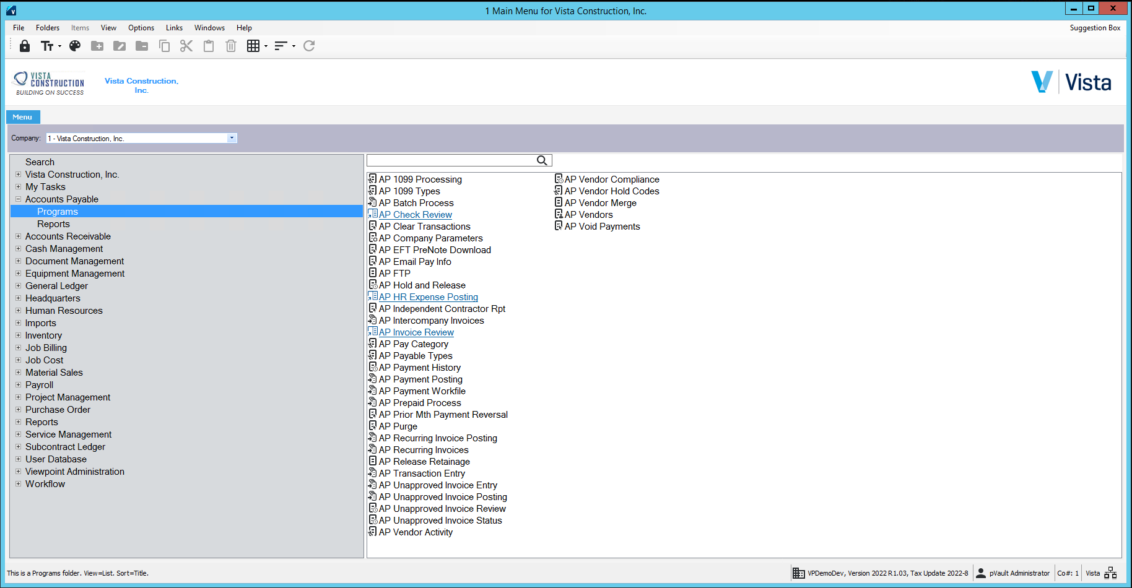Screen dimensions: 1132x588
Task: Click the delete trash icon
Action: tap(231, 46)
